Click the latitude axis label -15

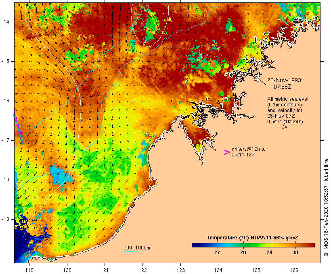click(5, 61)
